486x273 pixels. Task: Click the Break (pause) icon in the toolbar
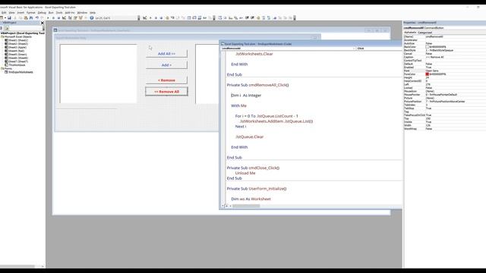click(x=53, y=18)
